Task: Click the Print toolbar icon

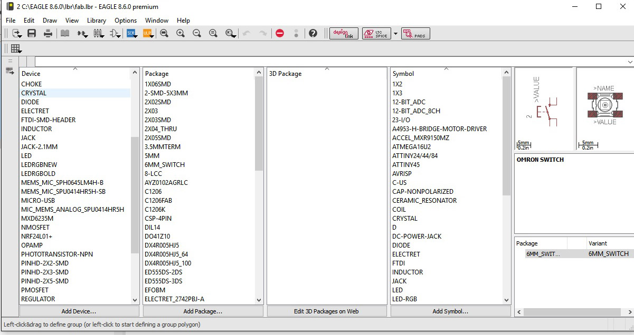Action: click(48, 33)
